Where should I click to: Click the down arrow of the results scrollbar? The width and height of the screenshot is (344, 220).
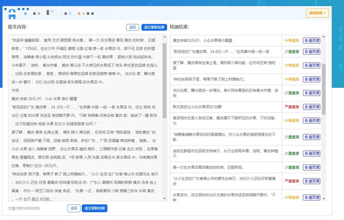[x=324, y=198]
